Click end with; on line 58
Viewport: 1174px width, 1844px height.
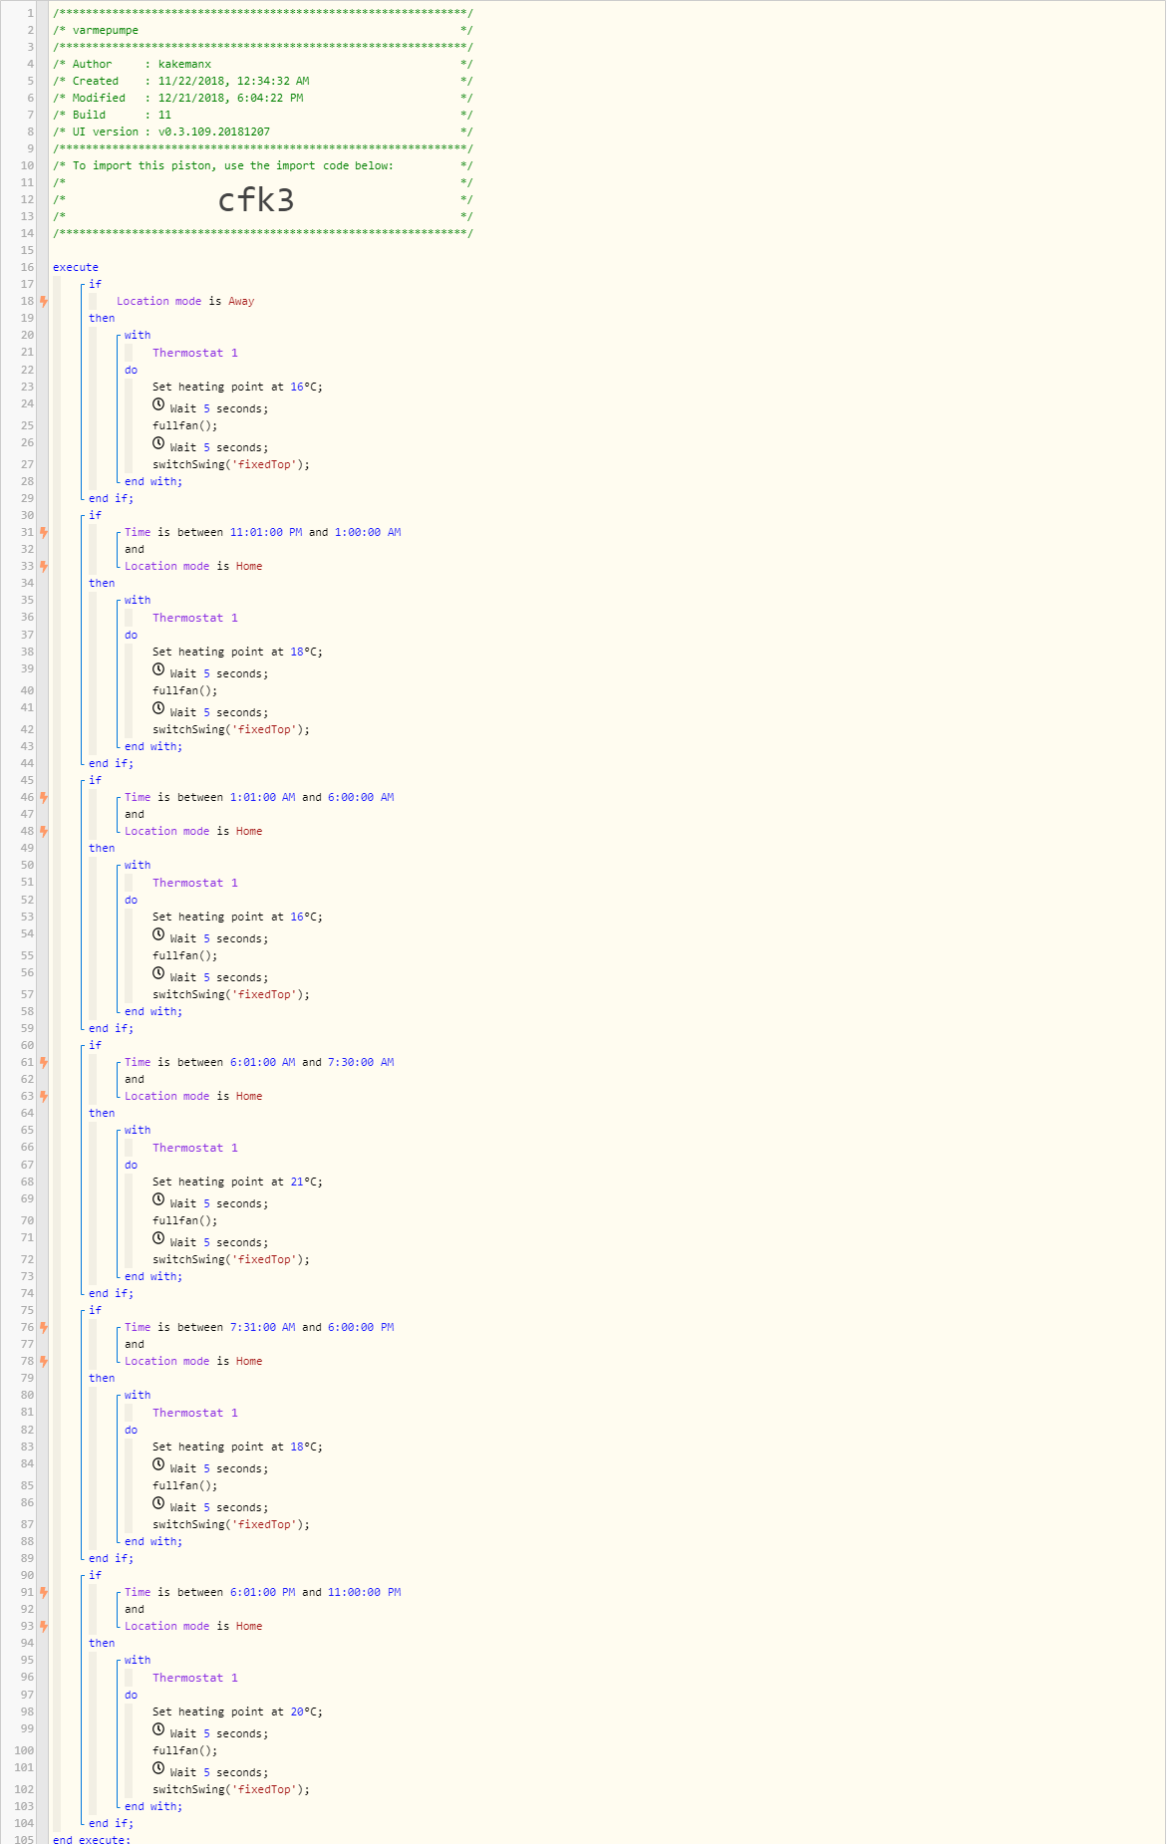click(153, 1011)
